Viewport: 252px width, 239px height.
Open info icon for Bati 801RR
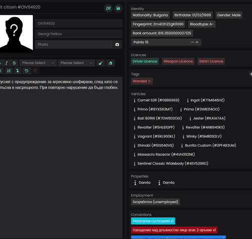[135, 118]
